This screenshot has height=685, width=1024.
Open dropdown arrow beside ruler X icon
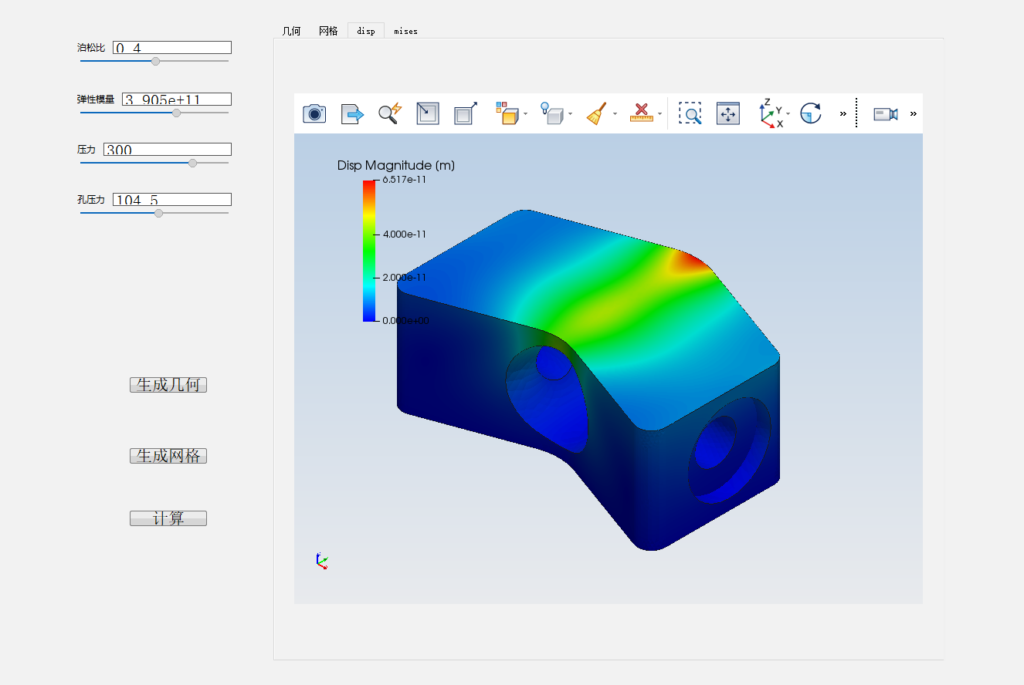coord(660,114)
